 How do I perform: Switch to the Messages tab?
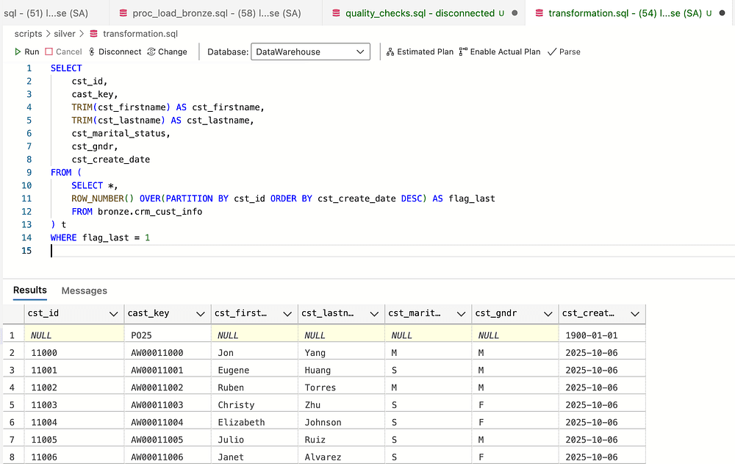[x=84, y=290]
